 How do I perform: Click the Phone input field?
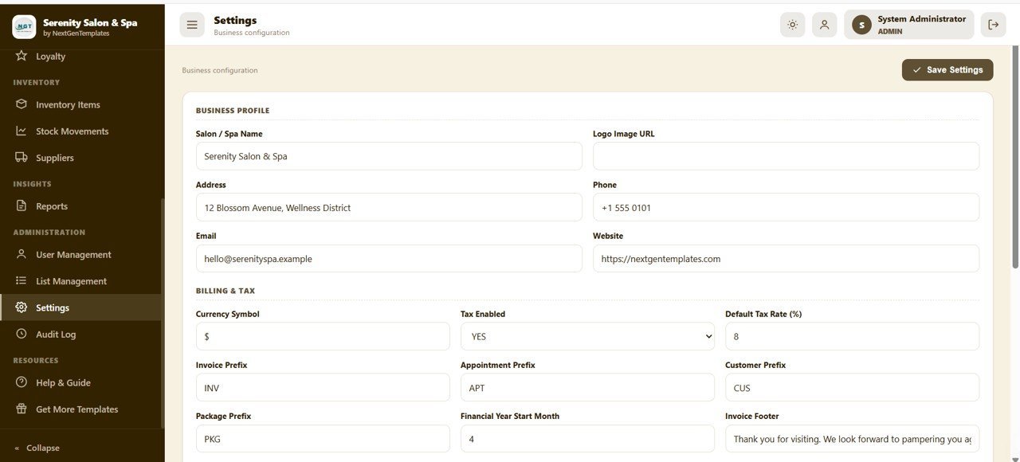pyautogui.click(x=786, y=207)
